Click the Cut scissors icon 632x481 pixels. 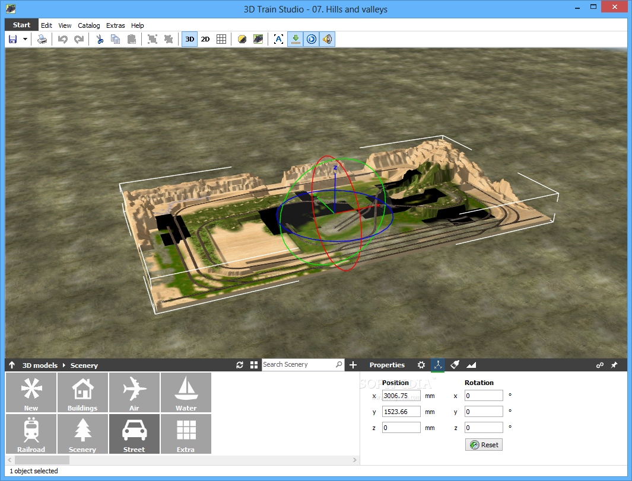[x=100, y=39]
